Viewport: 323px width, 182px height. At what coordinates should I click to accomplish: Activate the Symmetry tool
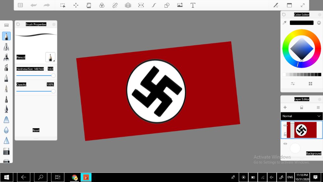pyautogui.click(x=141, y=5)
